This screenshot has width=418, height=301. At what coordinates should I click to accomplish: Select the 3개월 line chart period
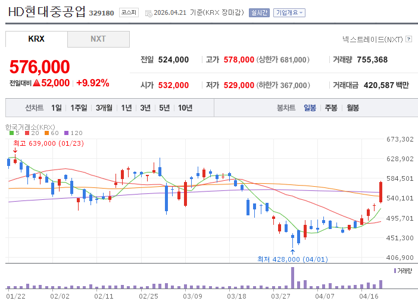104,108
